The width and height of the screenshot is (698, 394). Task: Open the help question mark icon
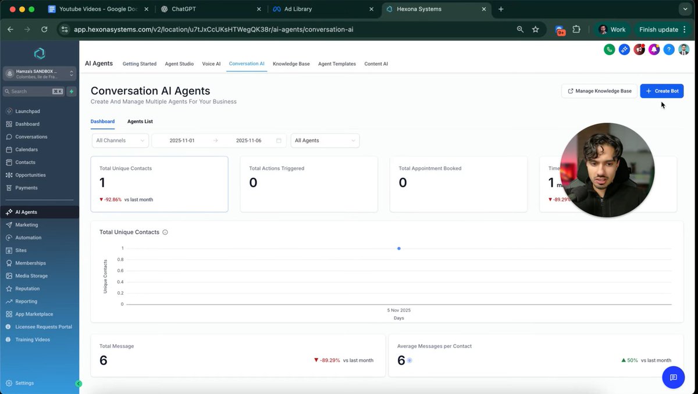point(668,49)
